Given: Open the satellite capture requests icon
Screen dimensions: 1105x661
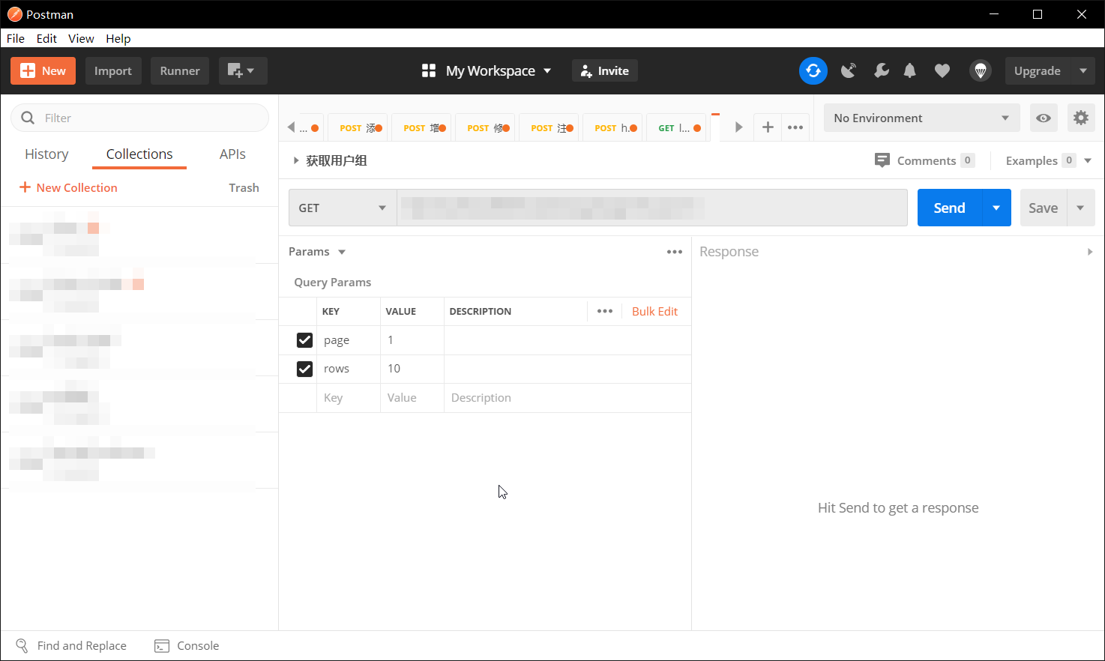Looking at the screenshot, I should click(x=849, y=70).
